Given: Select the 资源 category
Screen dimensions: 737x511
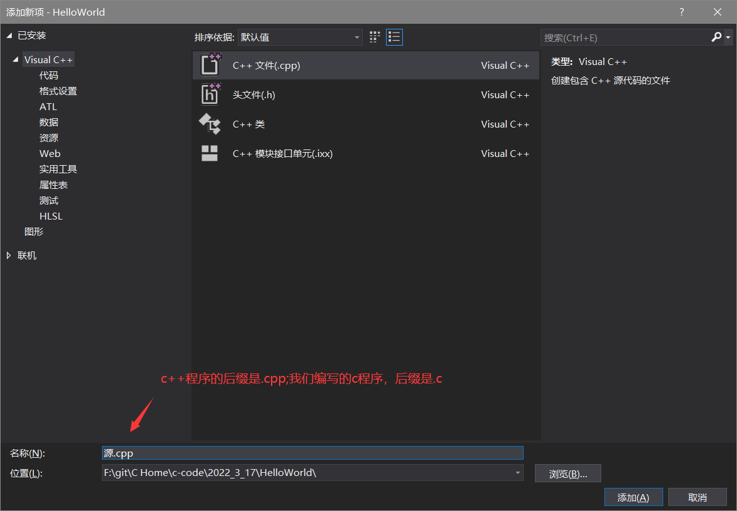Looking at the screenshot, I should 49,138.
